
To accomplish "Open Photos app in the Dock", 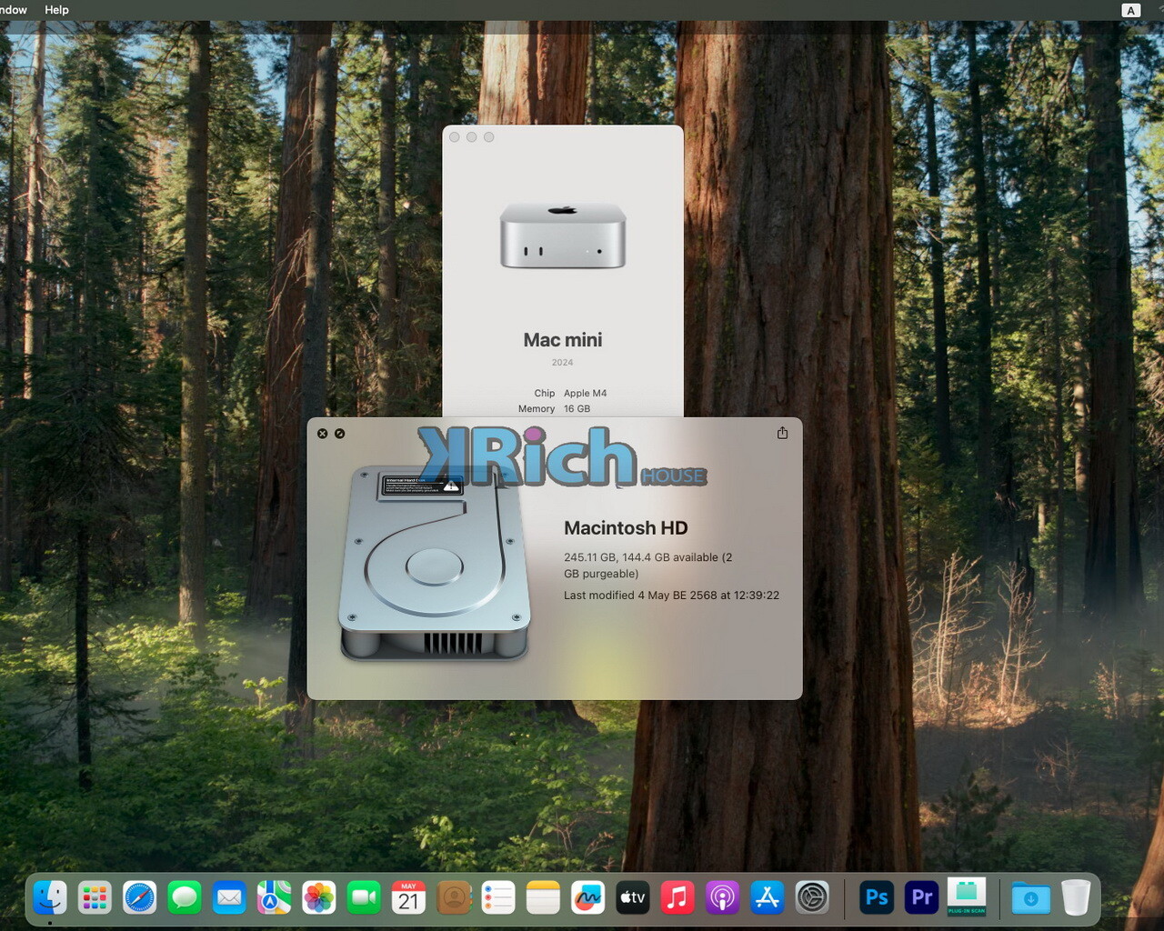I will point(319,898).
